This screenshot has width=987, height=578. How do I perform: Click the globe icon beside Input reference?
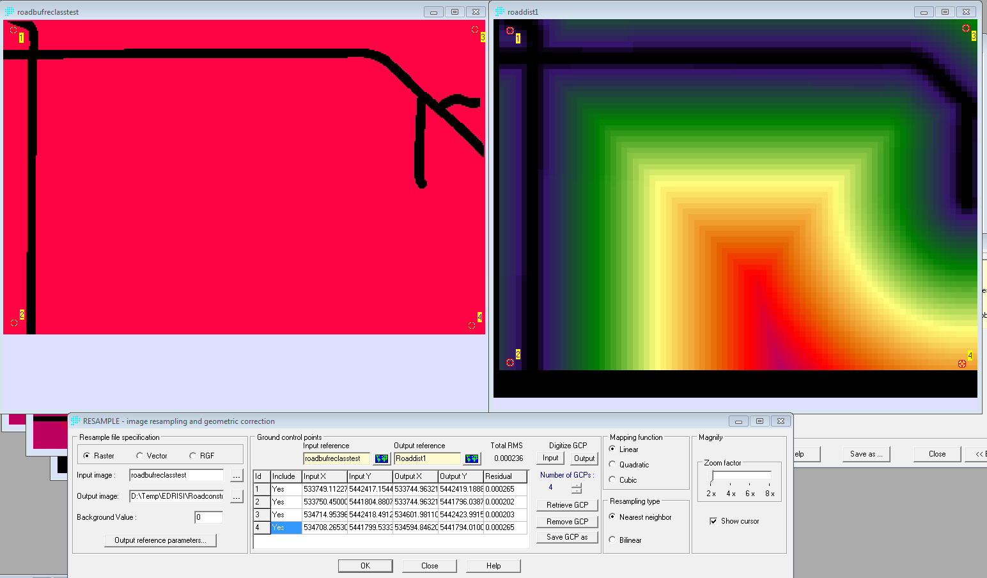[x=381, y=458]
